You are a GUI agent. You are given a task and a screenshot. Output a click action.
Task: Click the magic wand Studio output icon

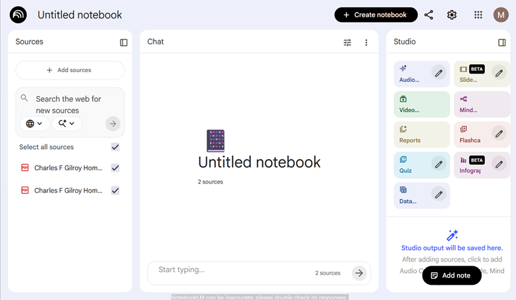[x=452, y=236]
